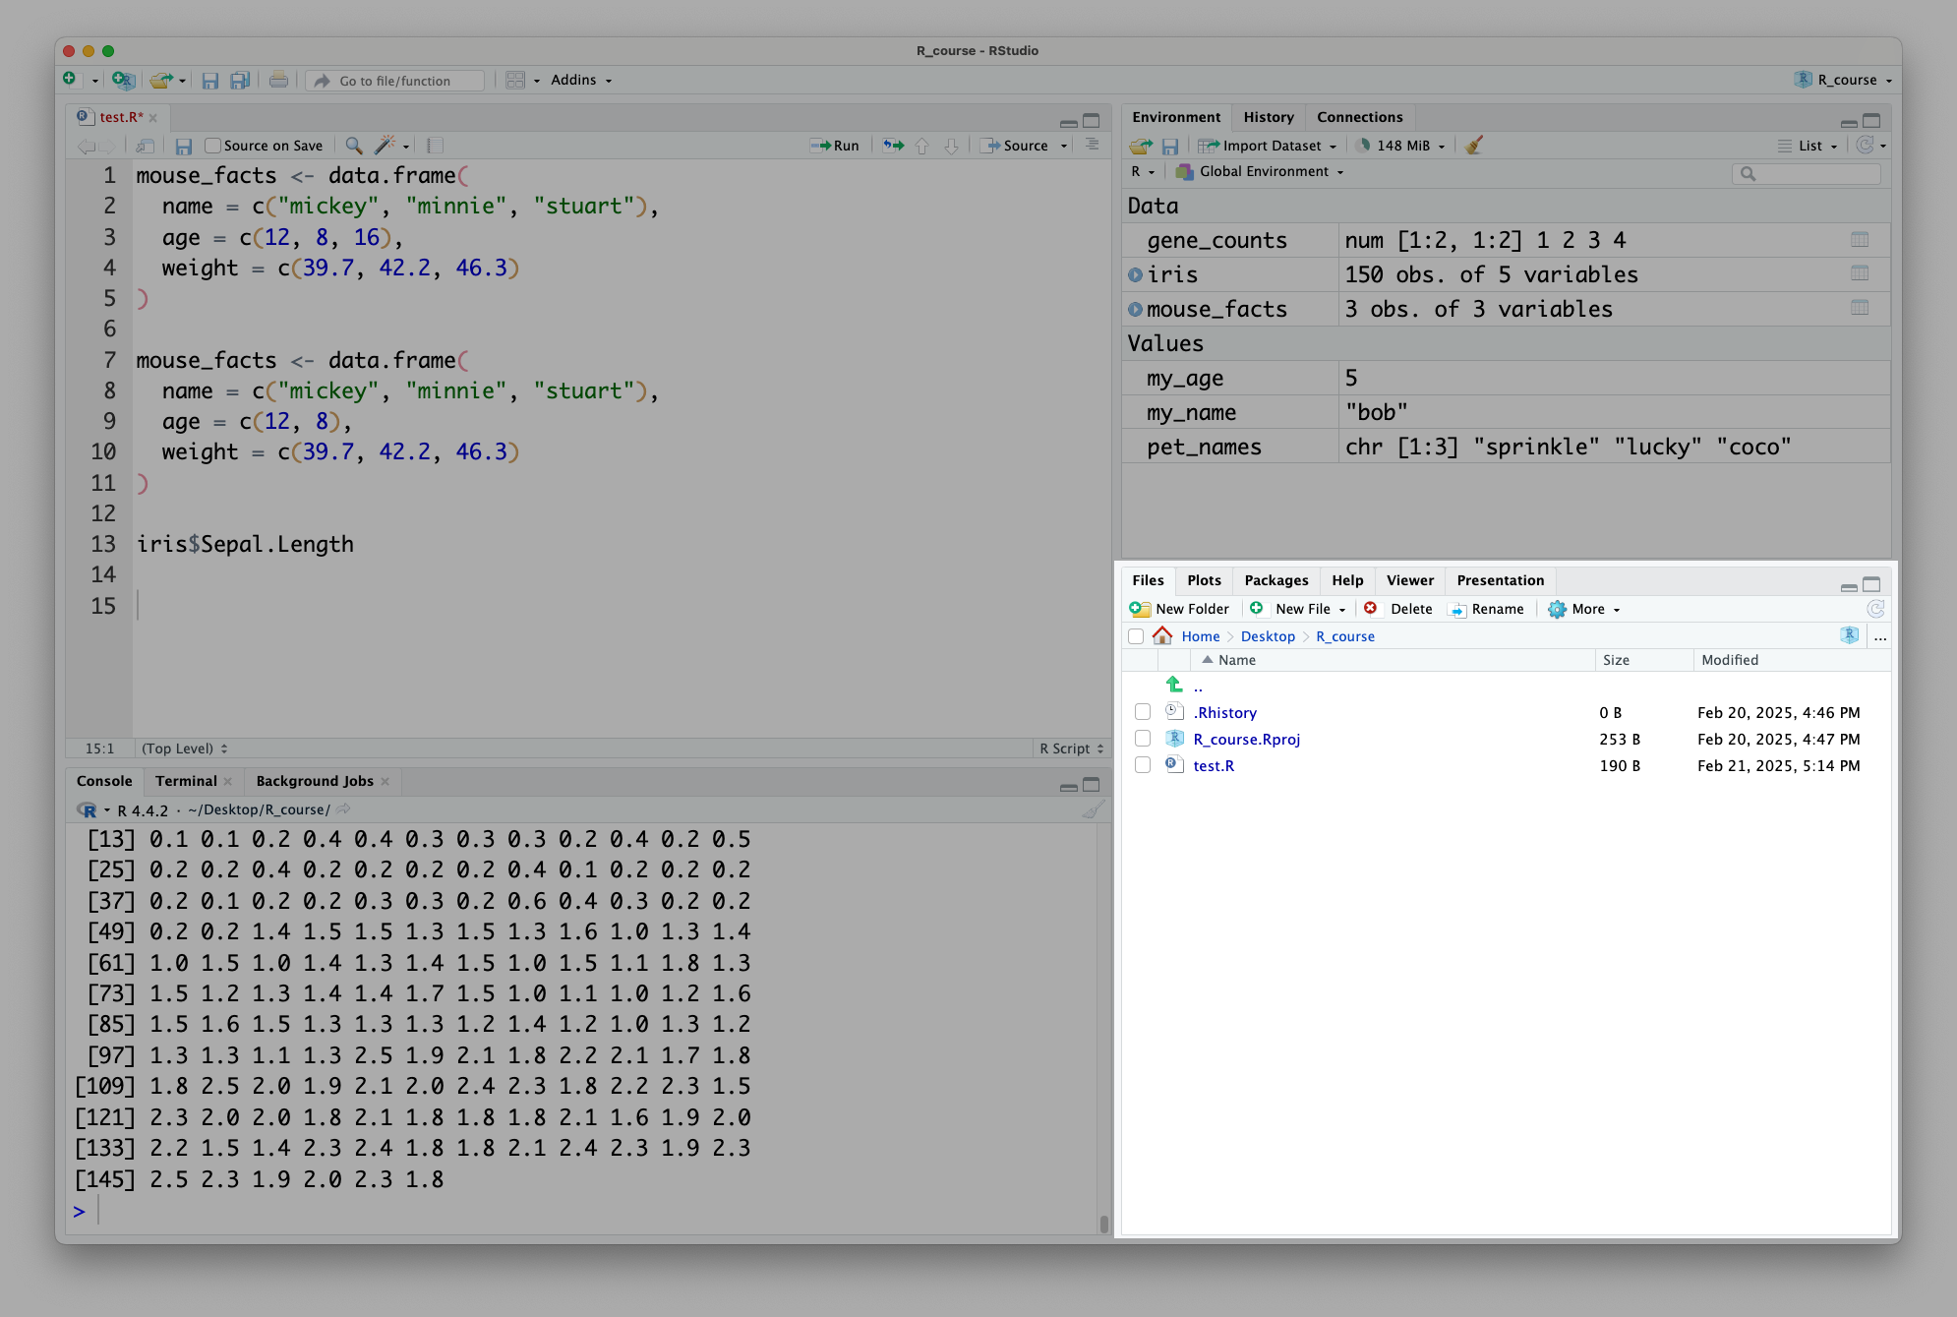
Task: Click the re-run previous code region icon
Action: pos(893,146)
